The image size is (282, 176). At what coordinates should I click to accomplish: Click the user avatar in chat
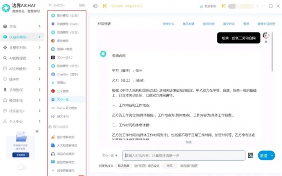click(266, 35)
